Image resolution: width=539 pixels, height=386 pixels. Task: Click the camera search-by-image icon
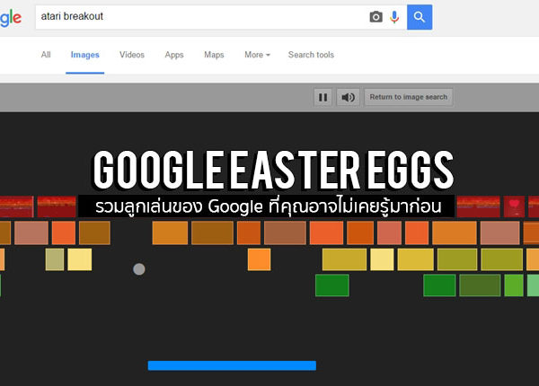coord(376,16)
